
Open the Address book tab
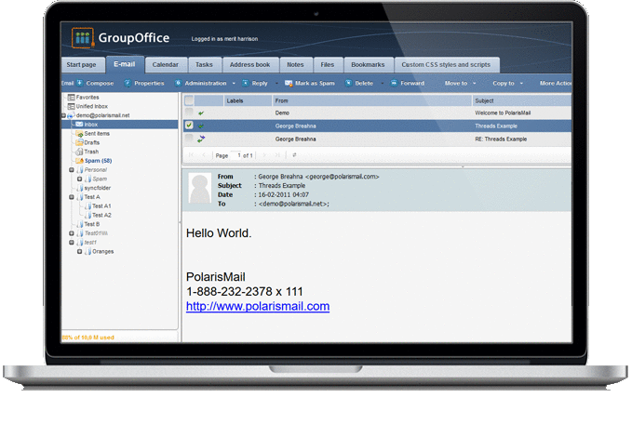(x=249, y=65)
